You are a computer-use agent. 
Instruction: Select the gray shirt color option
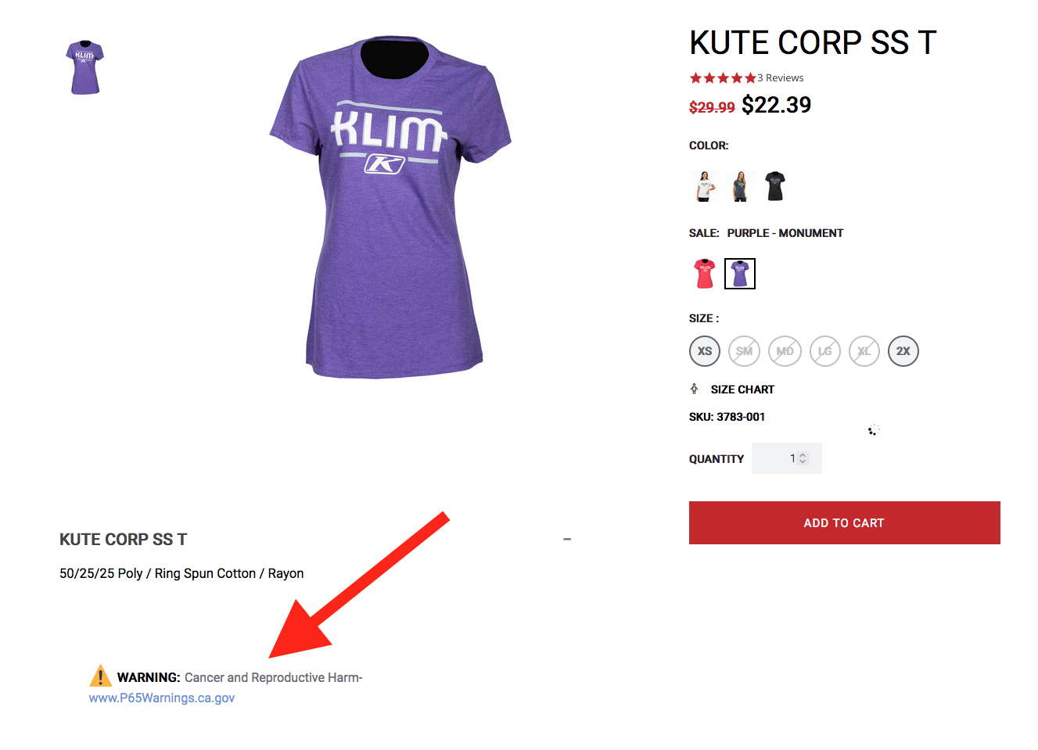740,186
